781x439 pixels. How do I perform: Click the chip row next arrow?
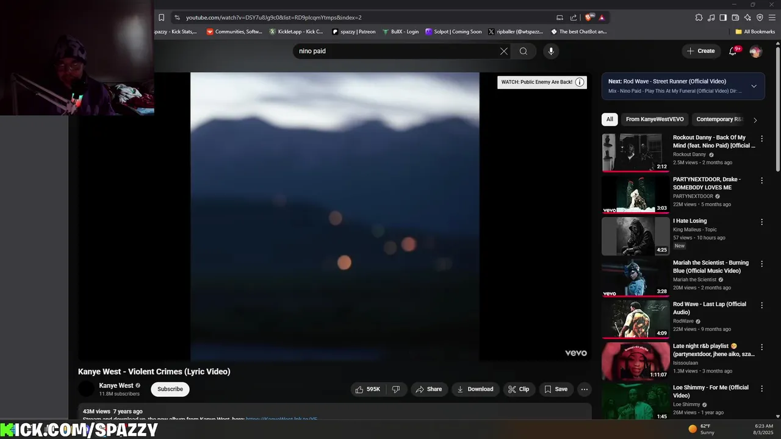tap(755, 120)
